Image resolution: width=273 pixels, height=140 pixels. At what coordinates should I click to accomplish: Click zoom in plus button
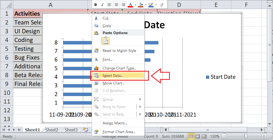click(x=264, y=136)
